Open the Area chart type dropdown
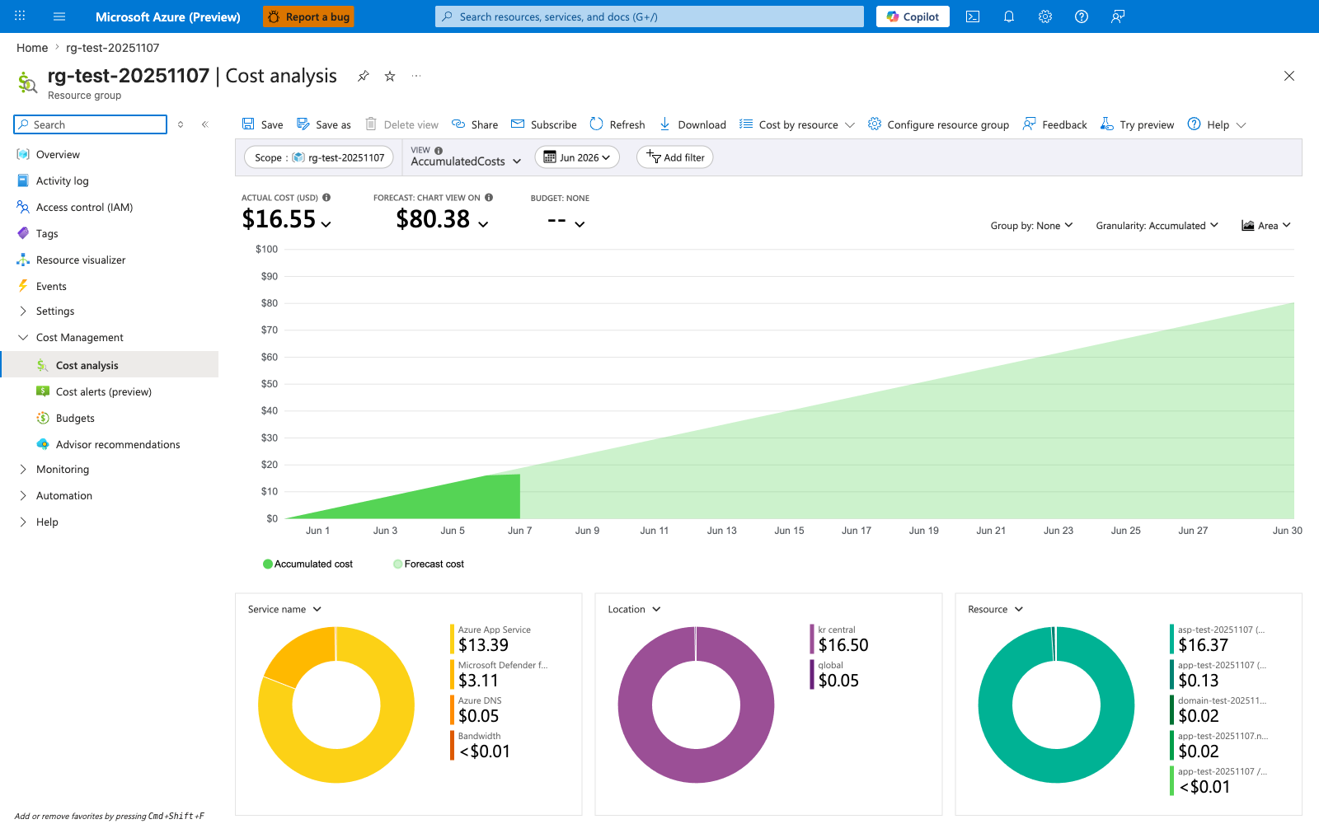The image size is (1319, 824). click(1266, 226)
